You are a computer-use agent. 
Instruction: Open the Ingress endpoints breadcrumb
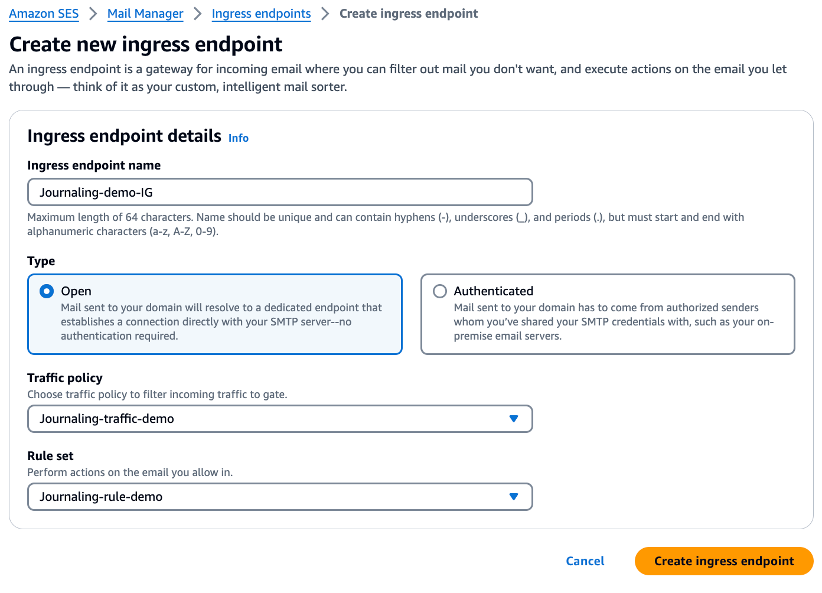(261, 14)
